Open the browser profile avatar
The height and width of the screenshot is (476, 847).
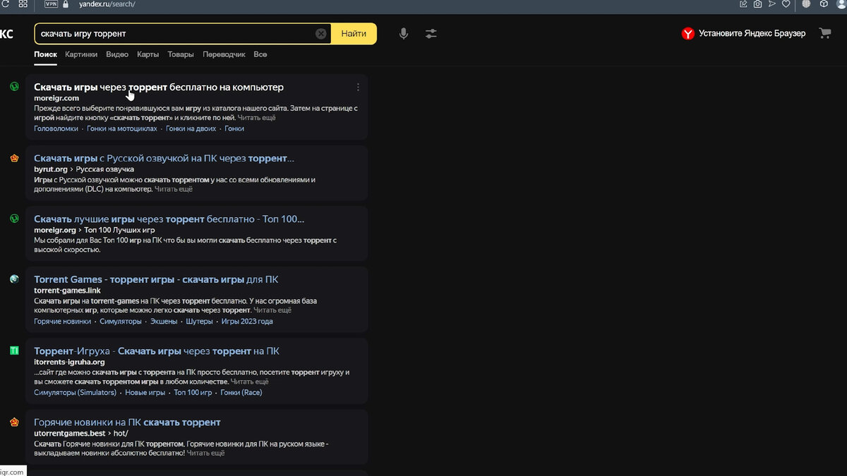841,4
